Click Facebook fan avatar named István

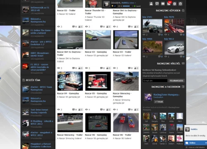[154, 127]
